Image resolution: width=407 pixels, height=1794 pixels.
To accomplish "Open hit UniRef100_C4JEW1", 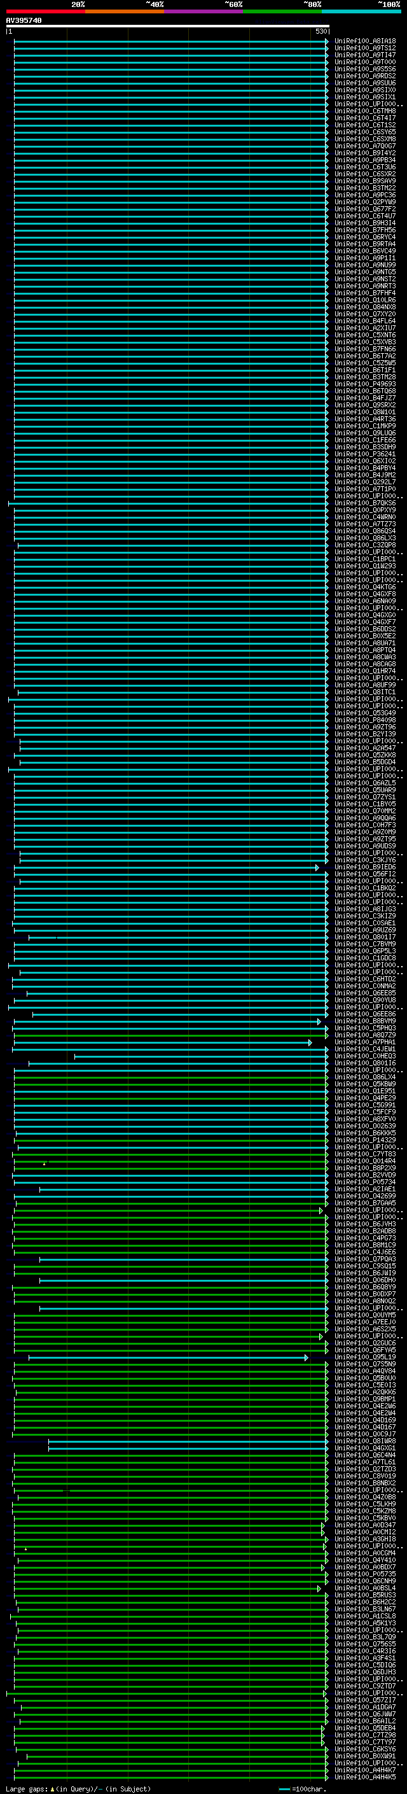I will (x=365, y=1049).
